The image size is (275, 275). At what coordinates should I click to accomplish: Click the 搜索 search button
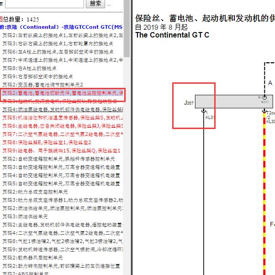click(95, 3)
